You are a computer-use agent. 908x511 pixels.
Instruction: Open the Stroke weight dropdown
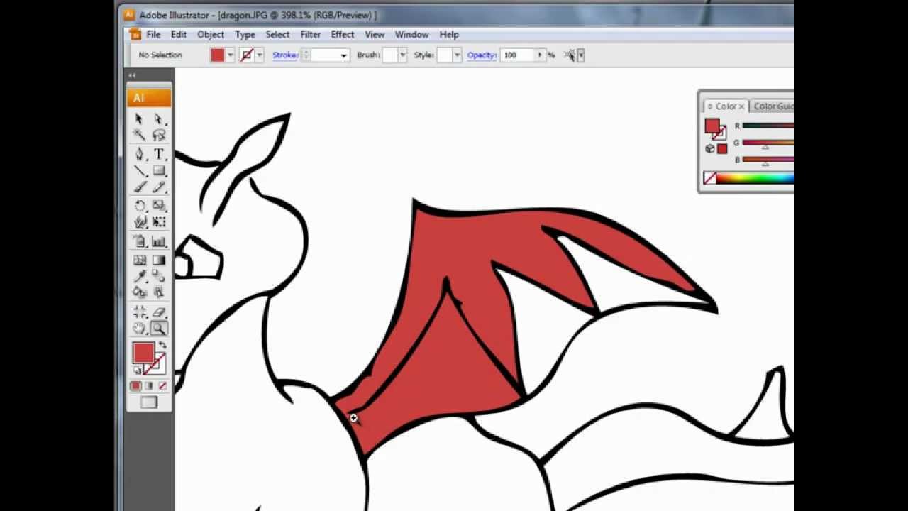344,55
